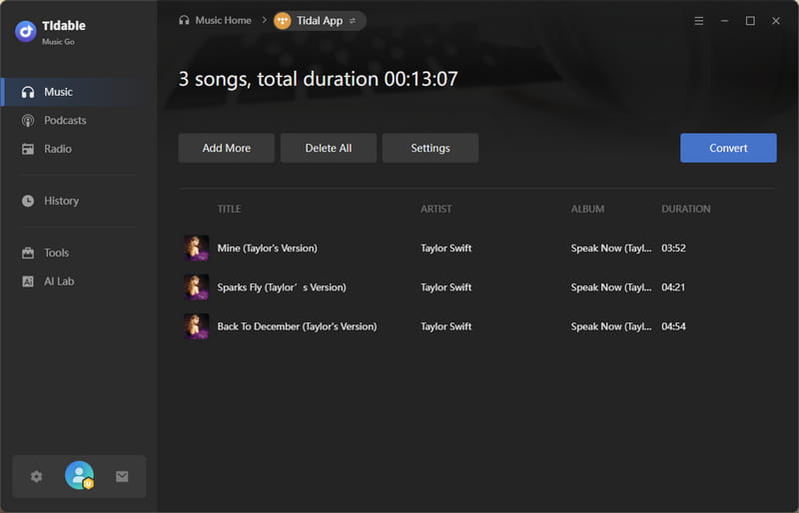The height and width of the screenshot is (513, 799).
Task: Click Taylor Swift artist in Sparks Fly row
Action: [x=445, y=287]
